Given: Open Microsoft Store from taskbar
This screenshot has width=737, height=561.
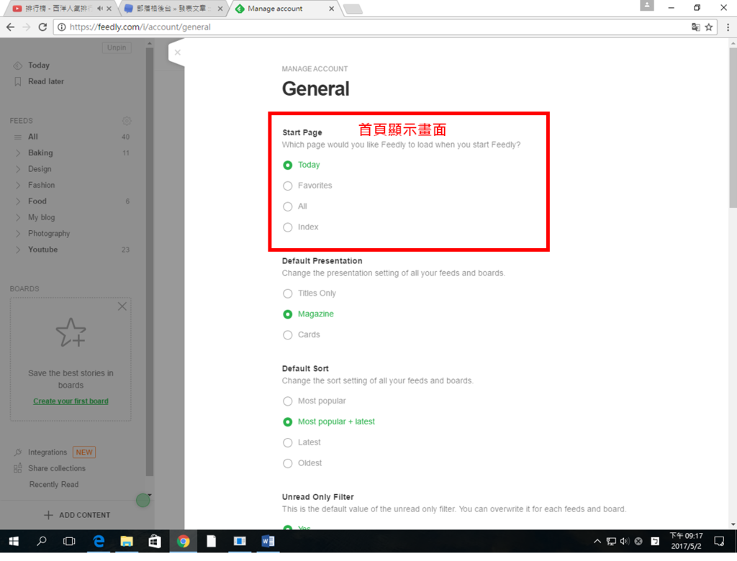Looking at the screenshot, I should [155, 542].
